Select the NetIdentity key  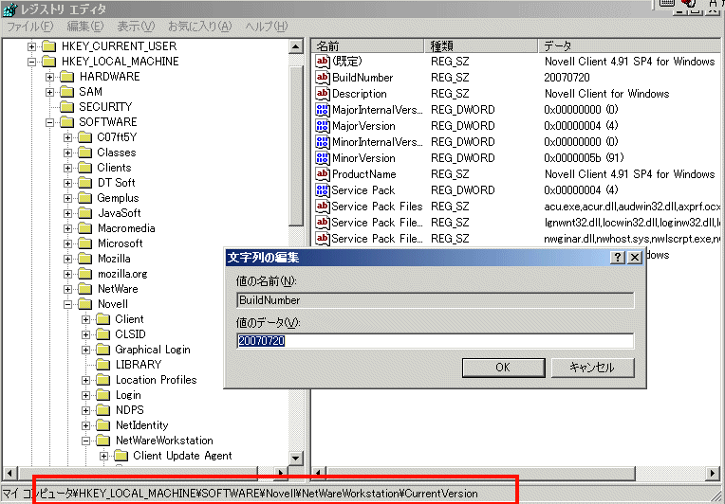(x=142, y=425)
